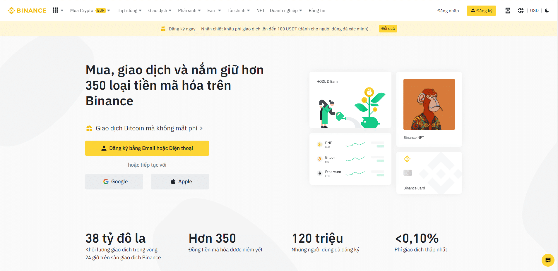
Task: Continue sign-up with Google button
Action: coord(114,182)
